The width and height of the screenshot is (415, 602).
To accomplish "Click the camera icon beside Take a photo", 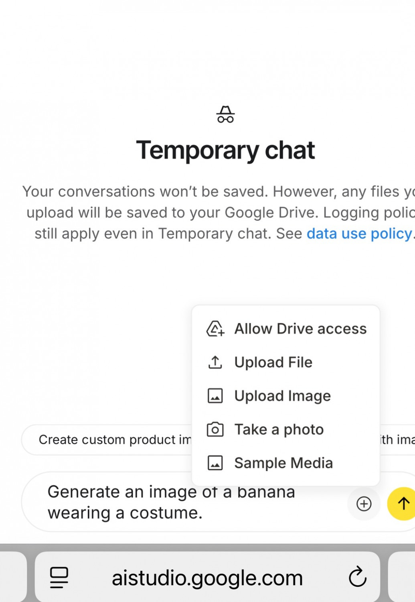I will click(215, 429).
